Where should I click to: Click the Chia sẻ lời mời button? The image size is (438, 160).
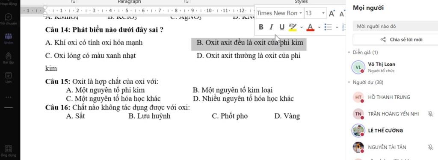pyautogui.click(x=395, y=39)
